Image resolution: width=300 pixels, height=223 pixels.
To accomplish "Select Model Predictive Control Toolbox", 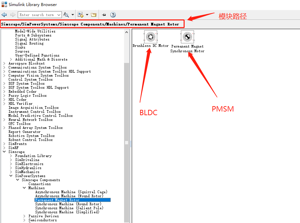I will point(40,116).
